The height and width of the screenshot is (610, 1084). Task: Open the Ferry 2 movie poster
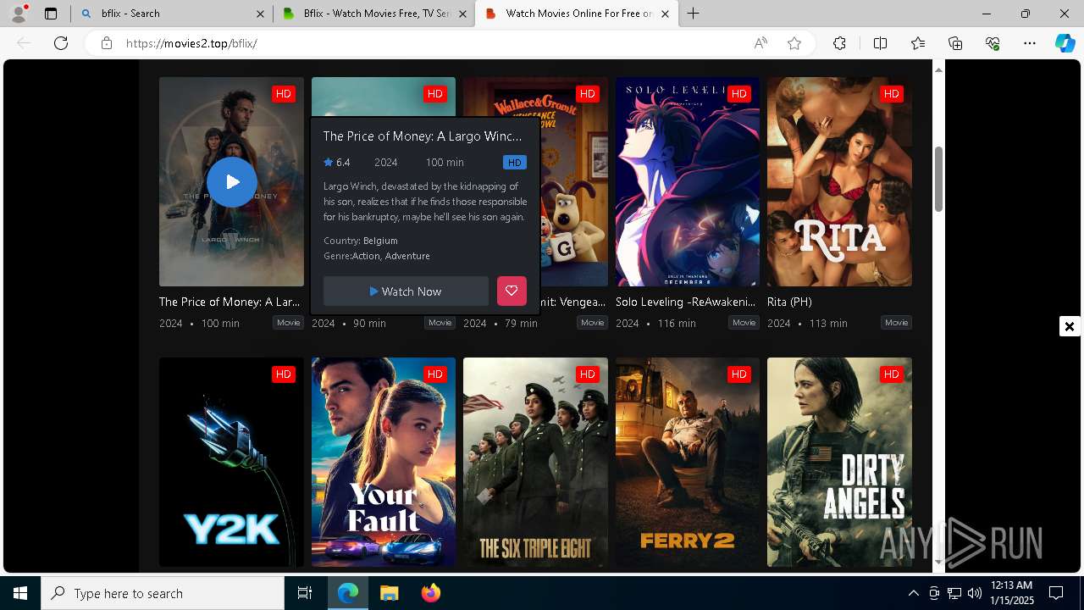click(688, 462)
